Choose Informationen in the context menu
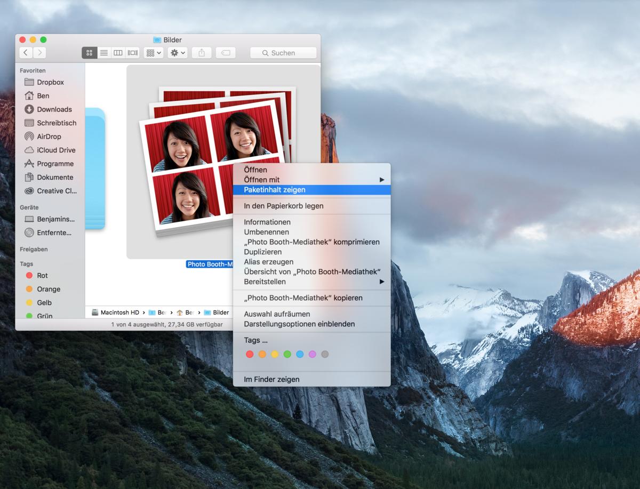 312,222
